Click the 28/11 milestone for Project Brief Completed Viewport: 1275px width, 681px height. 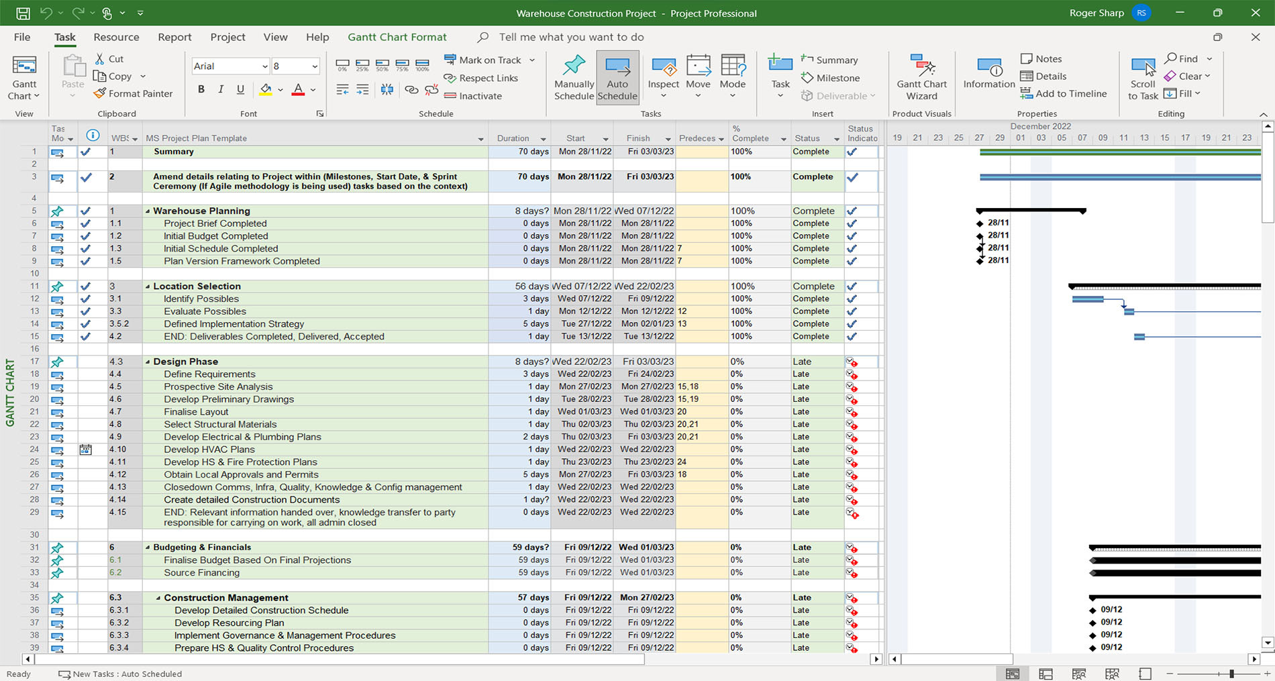coord(980,223)
